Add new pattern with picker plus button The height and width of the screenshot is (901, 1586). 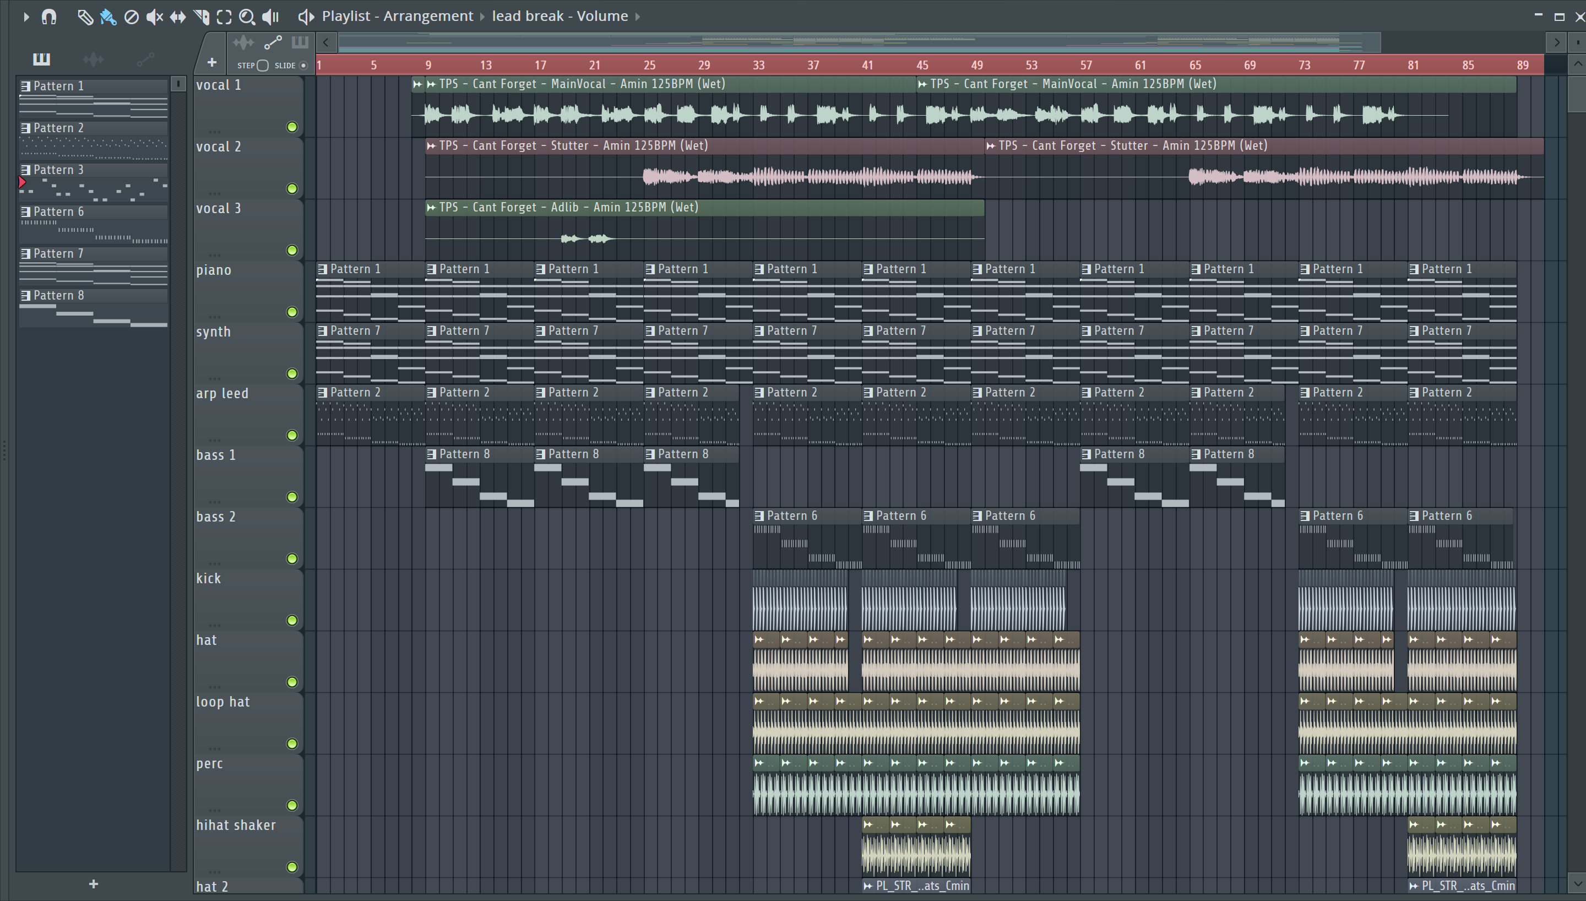point(94,884)
